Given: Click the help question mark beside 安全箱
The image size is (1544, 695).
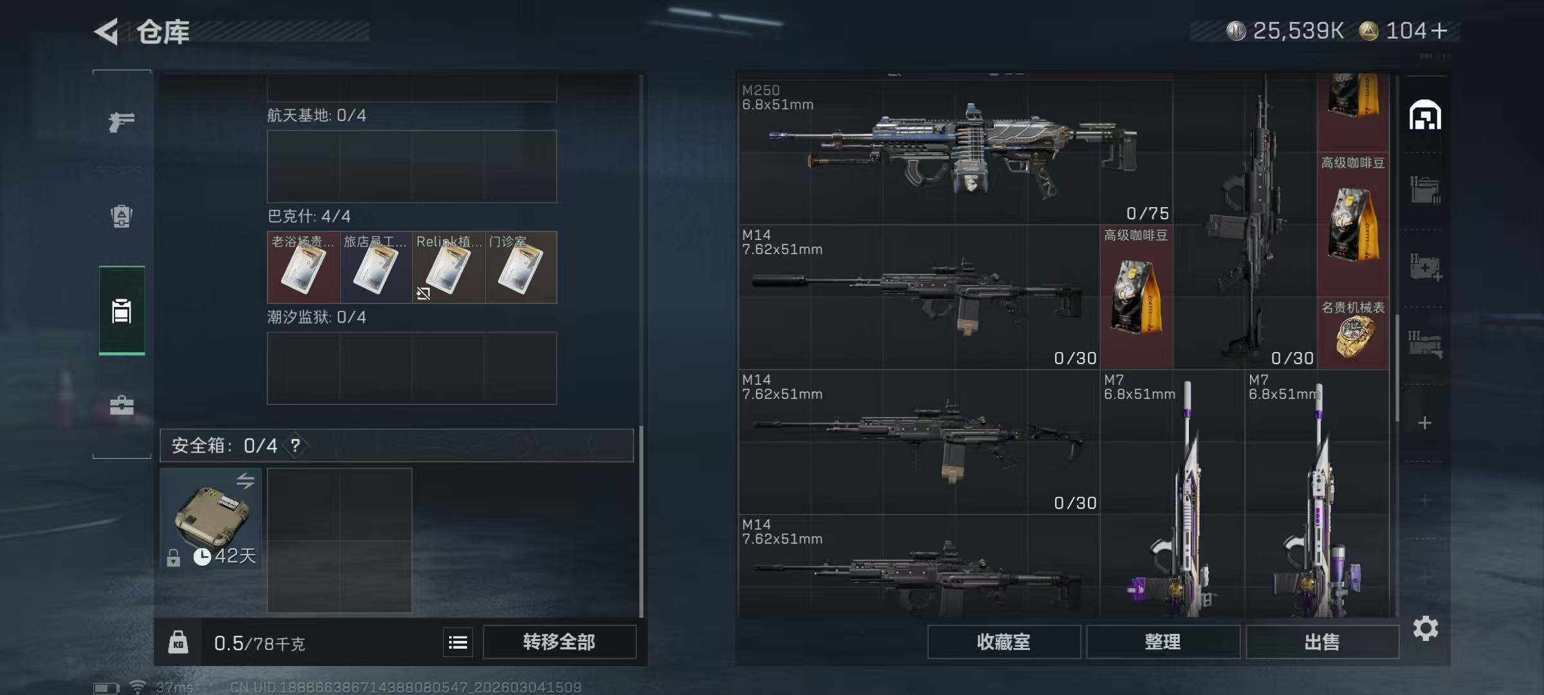Looking at the screenshot, I should coord(295,445).
